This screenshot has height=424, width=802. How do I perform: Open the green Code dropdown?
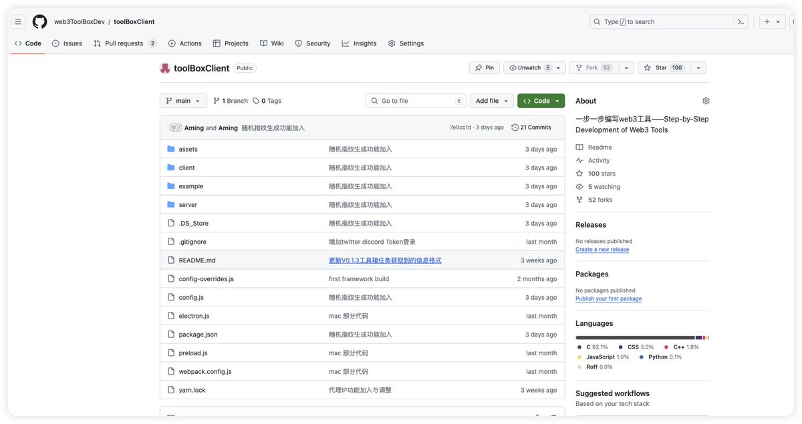point(541,101)
